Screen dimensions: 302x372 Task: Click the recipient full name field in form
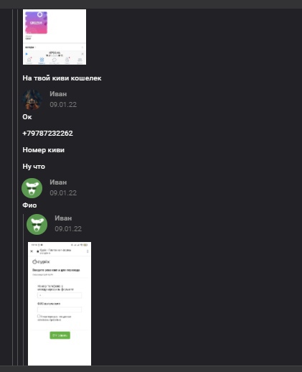[60, 310]
